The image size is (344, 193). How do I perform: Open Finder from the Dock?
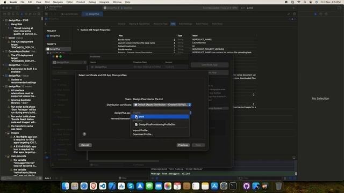pos(66,186)
